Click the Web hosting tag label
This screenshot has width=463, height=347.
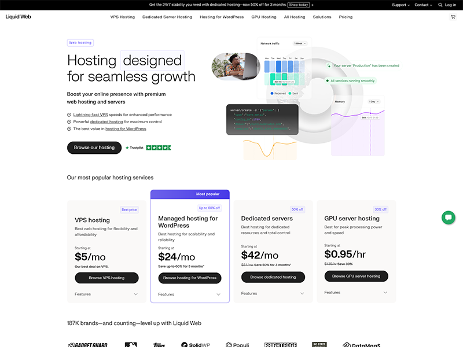(80, 43)
